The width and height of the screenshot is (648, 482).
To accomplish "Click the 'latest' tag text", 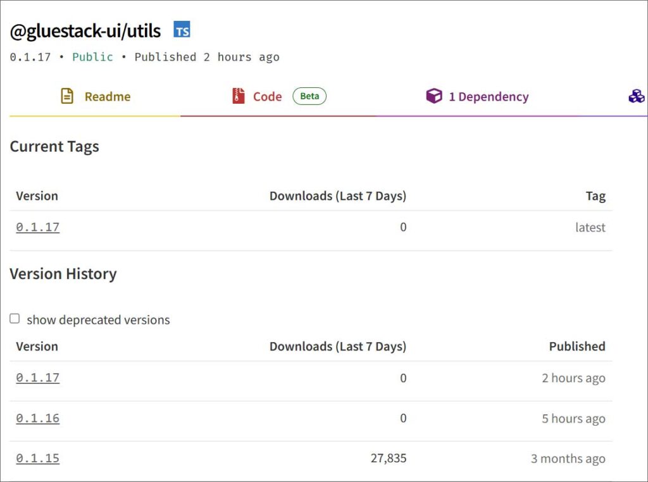I will pos(590,227).
